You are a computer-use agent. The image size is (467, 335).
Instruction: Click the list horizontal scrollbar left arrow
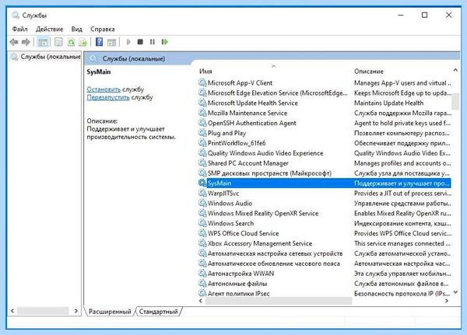(201, 301)
